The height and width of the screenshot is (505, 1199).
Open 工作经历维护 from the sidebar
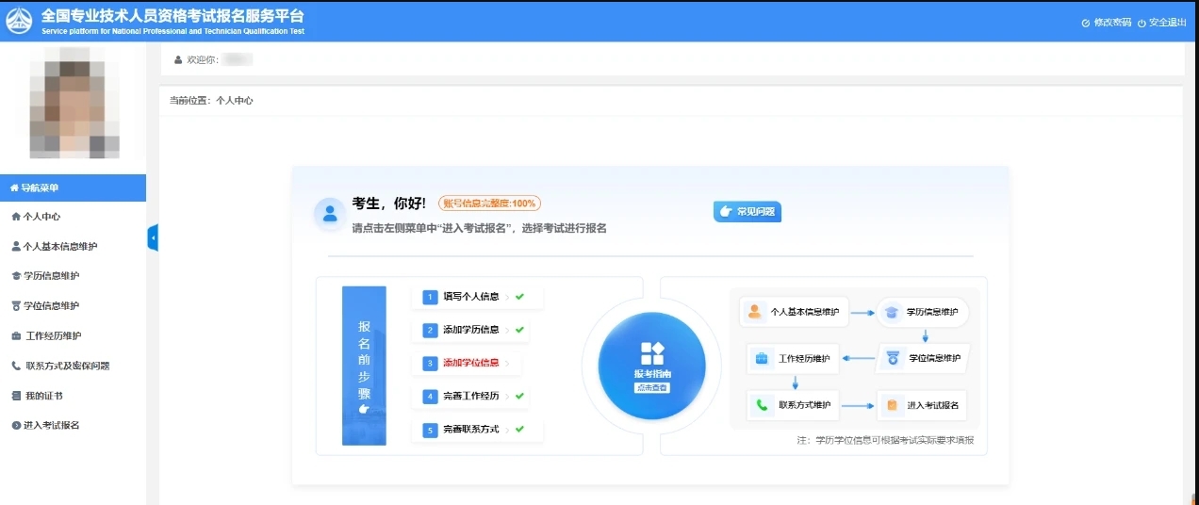pos(52,336)
